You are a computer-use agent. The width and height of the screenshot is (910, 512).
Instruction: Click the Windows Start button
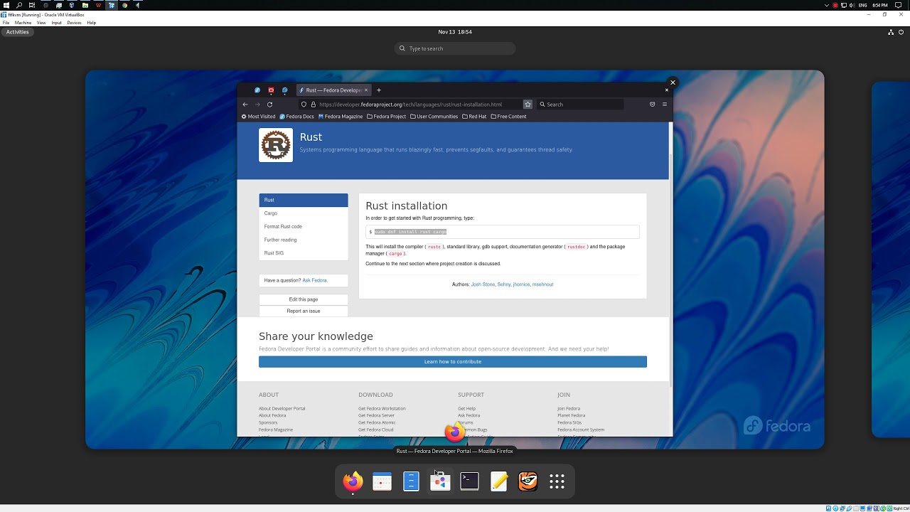tap(6, 5)
